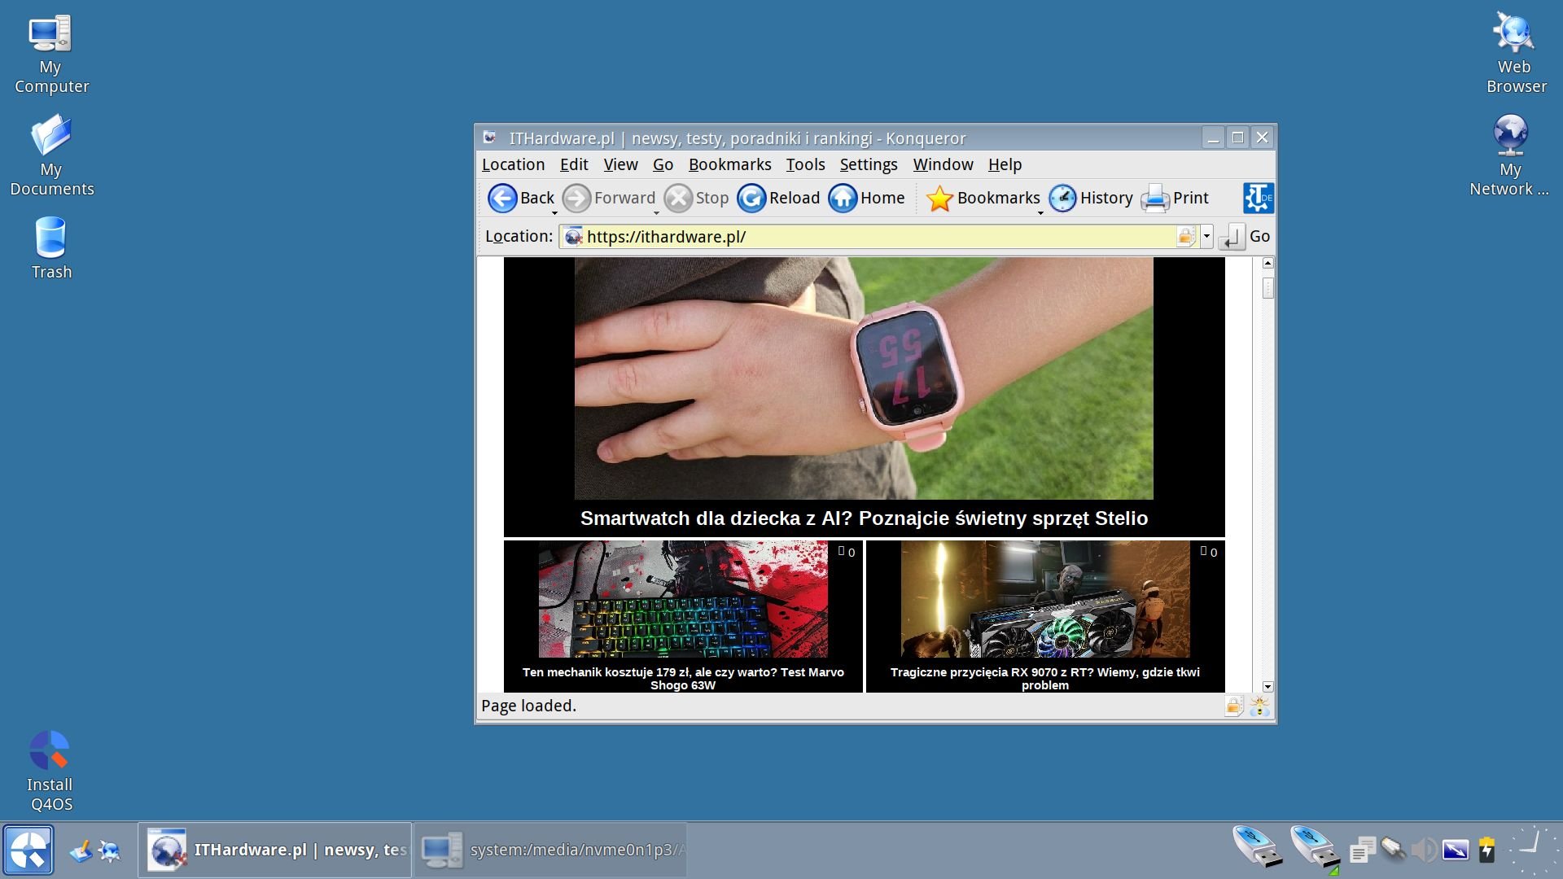The height and width of the screenshot is (879, 1563).
Task: Open the View menu
Action: [620, 164]
